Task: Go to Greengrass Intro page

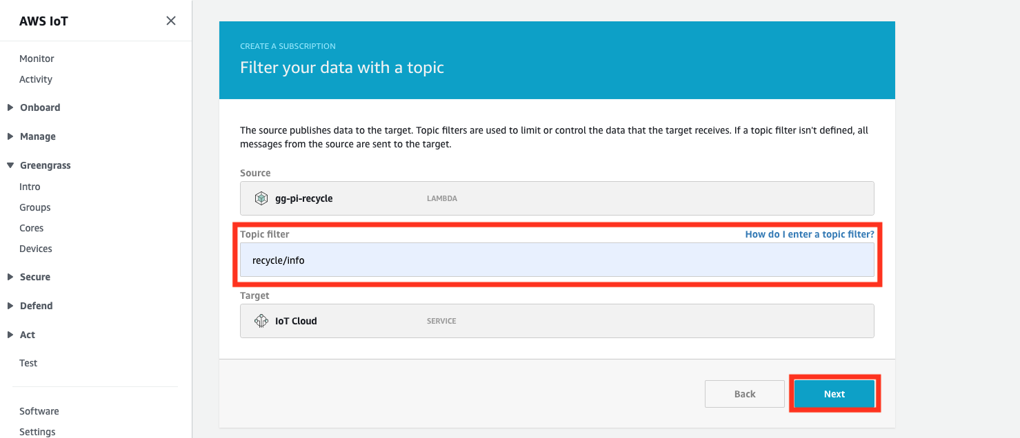Action: pyautogui.click(x=30, y=187)
